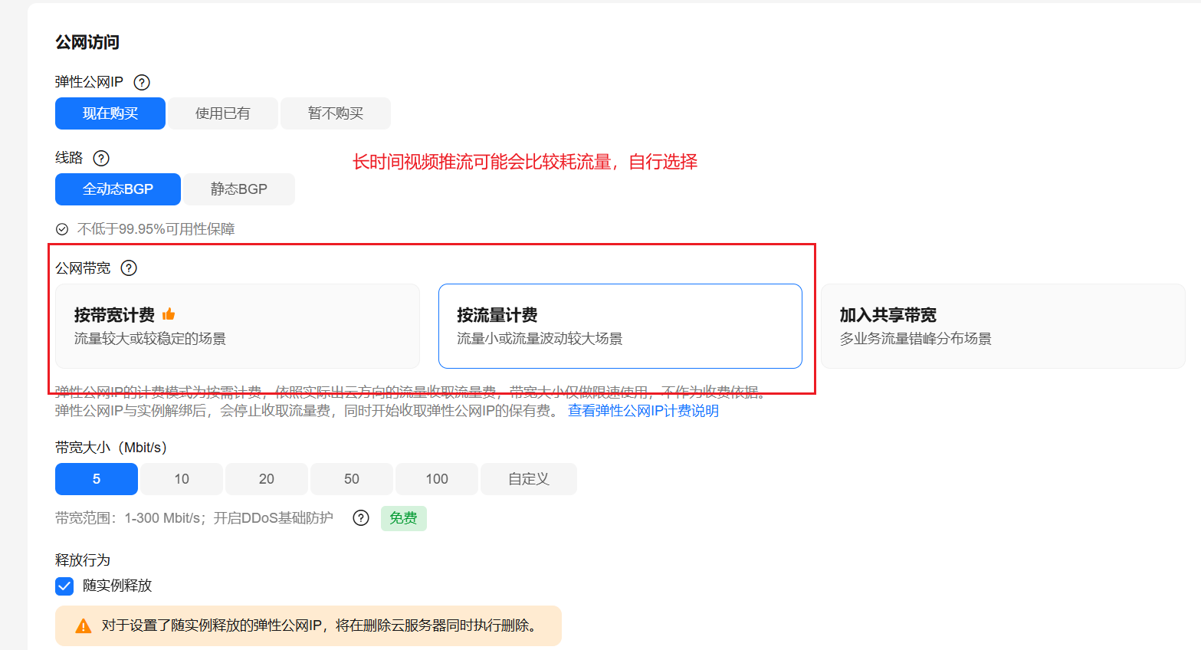Open help icon next to 公网带宽
This screenshot has width=1201, height=650.
tap(129, 268)
